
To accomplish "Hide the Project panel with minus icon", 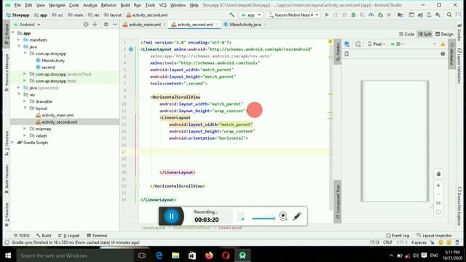I will click(x=115, y=25).
